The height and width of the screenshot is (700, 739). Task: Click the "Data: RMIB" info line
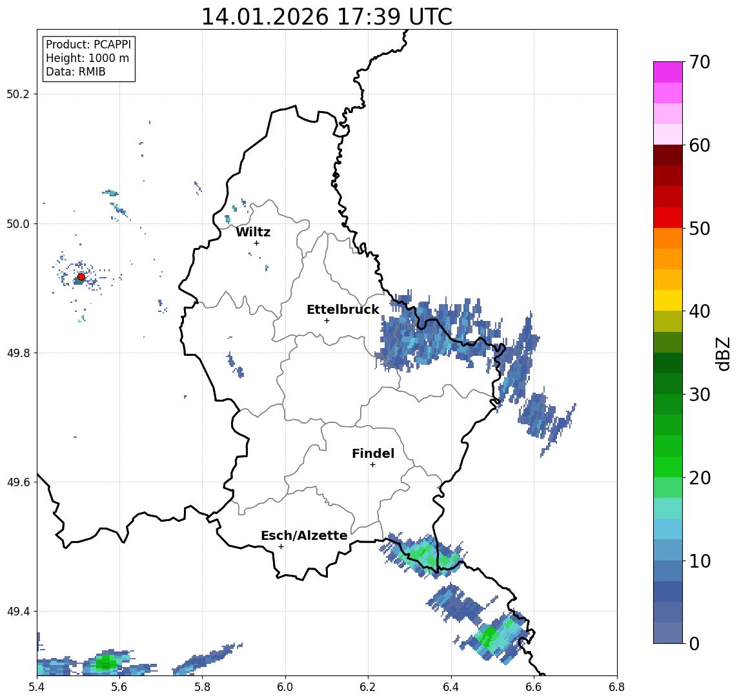pos(76,72)
